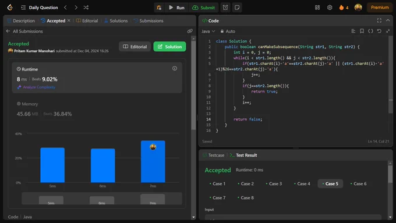Viewport: 396px width, 223px height.
Task: Maximize the Code panel fullscreen icon
Action: coord(379,20)
